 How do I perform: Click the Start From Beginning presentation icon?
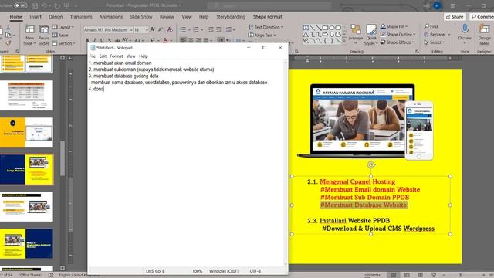pyautogui.click(x=66, y=5)
